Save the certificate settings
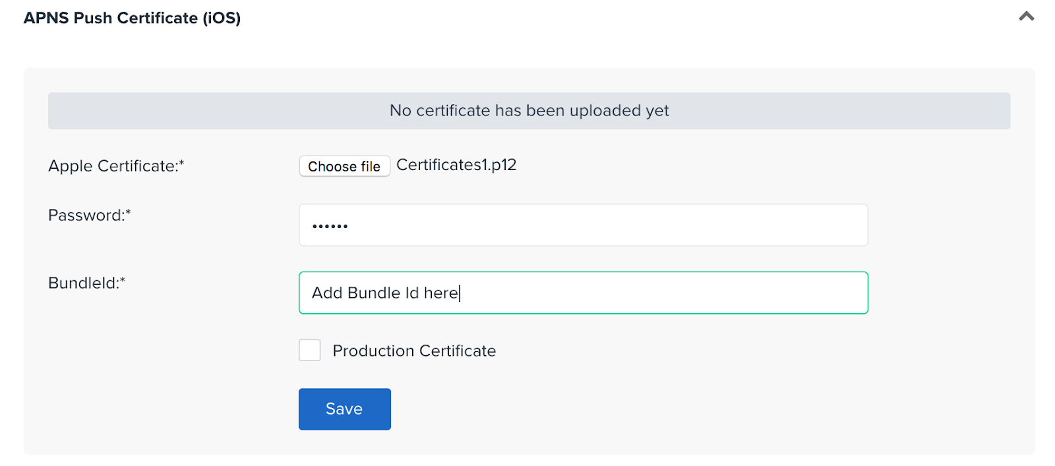The height and width of the screenshot is (466, 1055). [345, 409]
